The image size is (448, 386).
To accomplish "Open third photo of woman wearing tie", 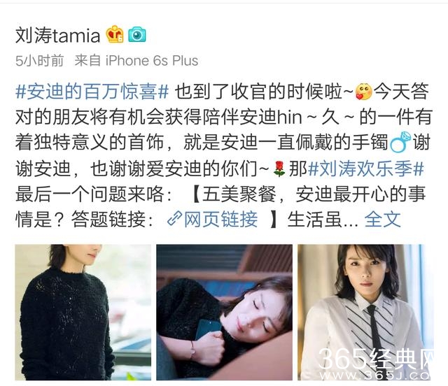I will (365, 312).
